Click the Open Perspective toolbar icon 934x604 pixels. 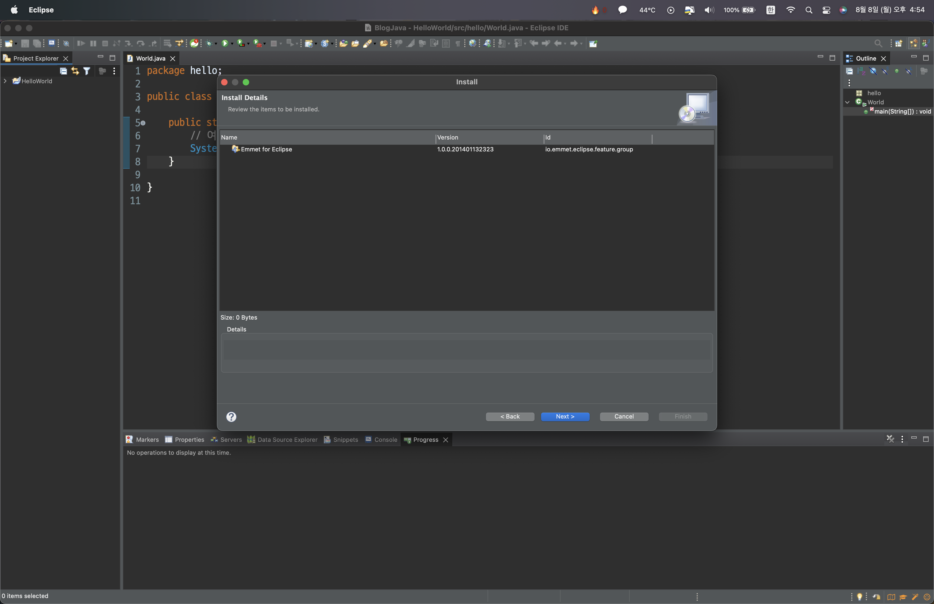pyautogui.click(x=898, y=44)
